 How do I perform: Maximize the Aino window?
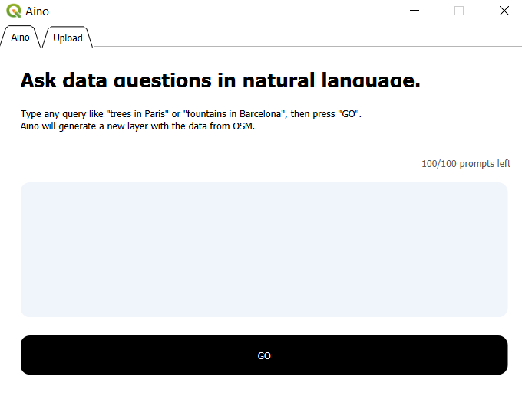[459, 11]
